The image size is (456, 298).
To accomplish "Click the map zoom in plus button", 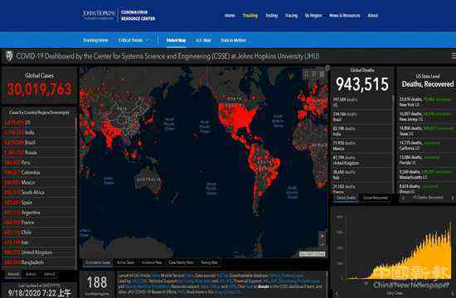I will tap(322, 236).
